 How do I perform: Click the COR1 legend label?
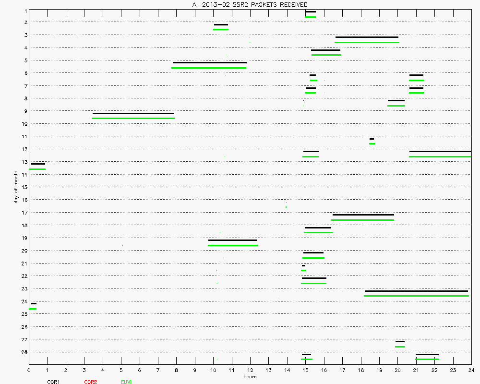pyautogui.click(x=53, y=382)
